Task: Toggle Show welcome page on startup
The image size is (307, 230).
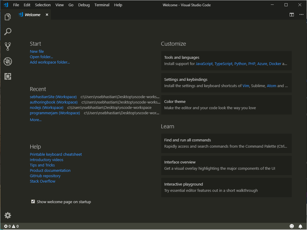Action: [x=33, y=201]
